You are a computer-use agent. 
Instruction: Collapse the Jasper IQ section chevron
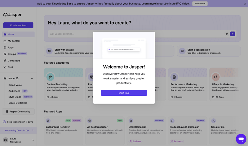coord(32,78)
